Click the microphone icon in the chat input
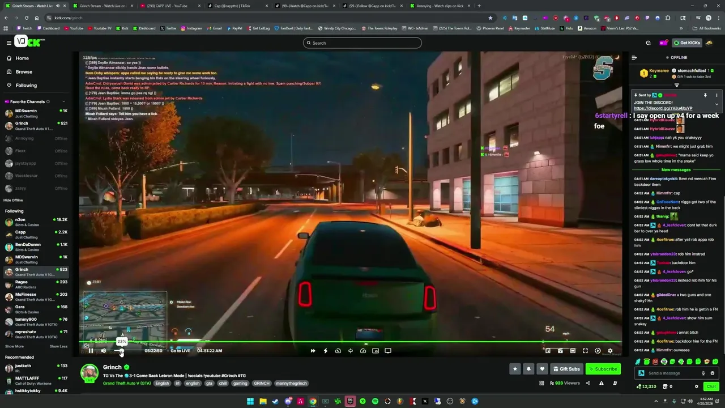 703,373
